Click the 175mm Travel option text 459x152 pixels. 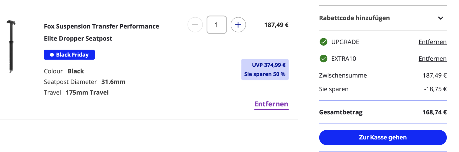pos(87,92)
